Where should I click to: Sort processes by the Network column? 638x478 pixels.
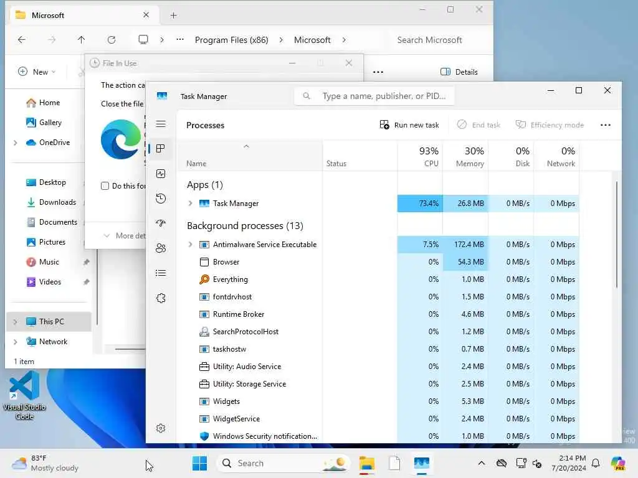tap(557, 156)
